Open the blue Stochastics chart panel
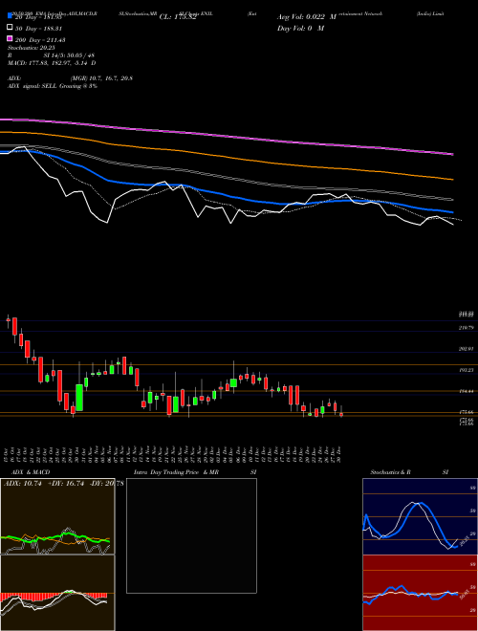This screenshot has width=478, height=631. point(421,516)
